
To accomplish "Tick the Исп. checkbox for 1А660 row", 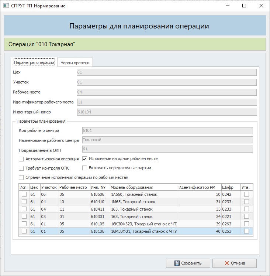I will (24, 194).
